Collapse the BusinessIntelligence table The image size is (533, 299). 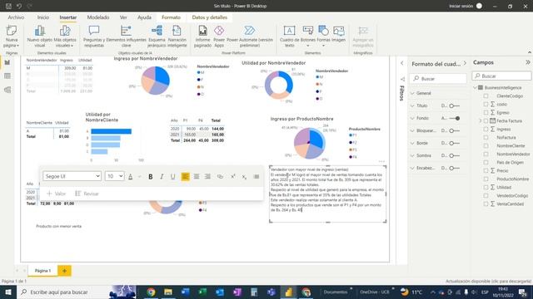(476, 87)
